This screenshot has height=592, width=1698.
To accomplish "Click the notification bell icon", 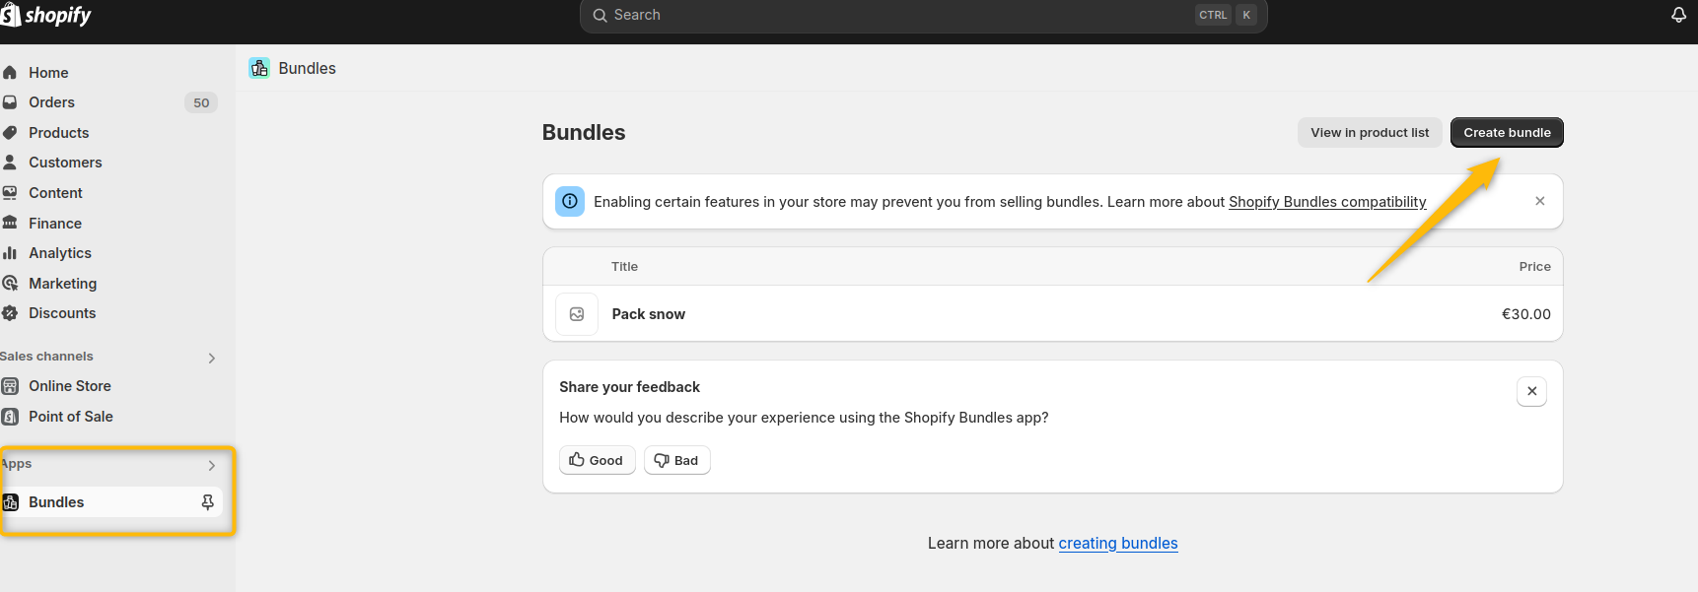I will 1678,15.
